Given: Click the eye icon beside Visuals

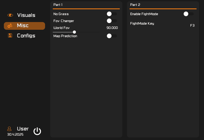Looking at the screenshot, I should [10, 15].
